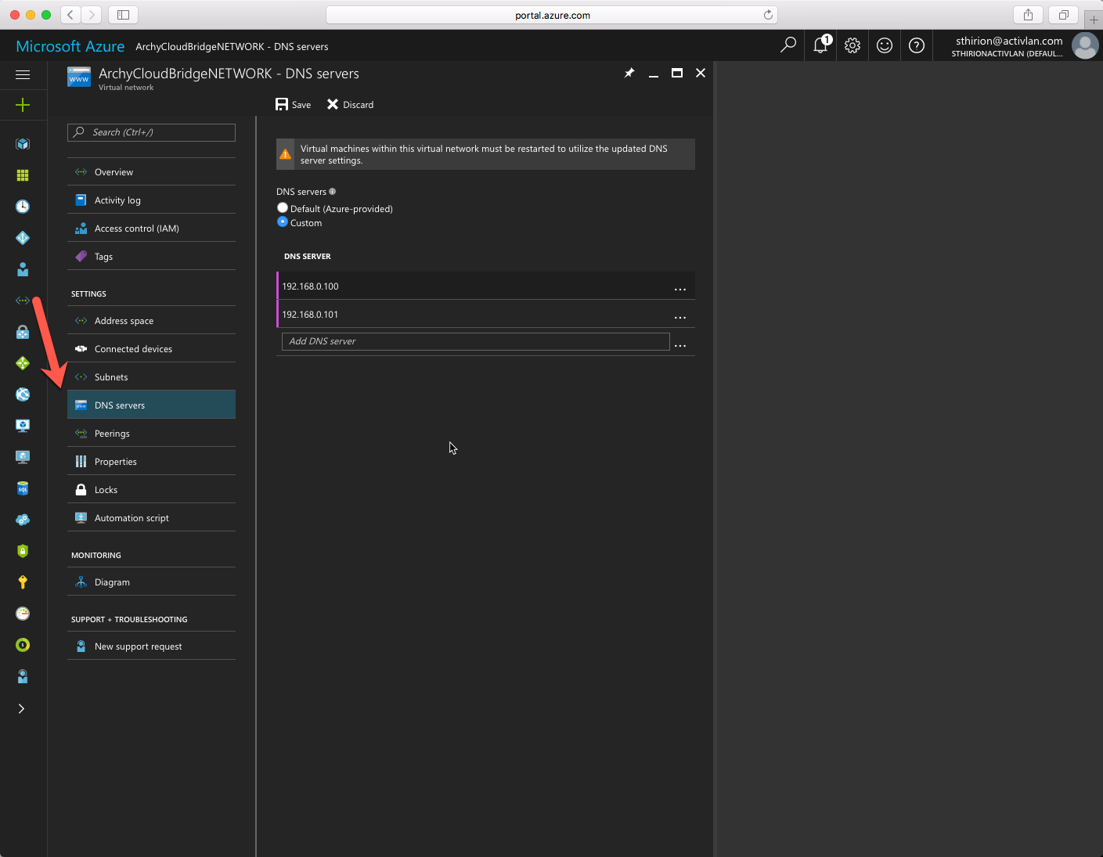Open Locks settings item
The image size is (1103, 857).
coord(151,490)
